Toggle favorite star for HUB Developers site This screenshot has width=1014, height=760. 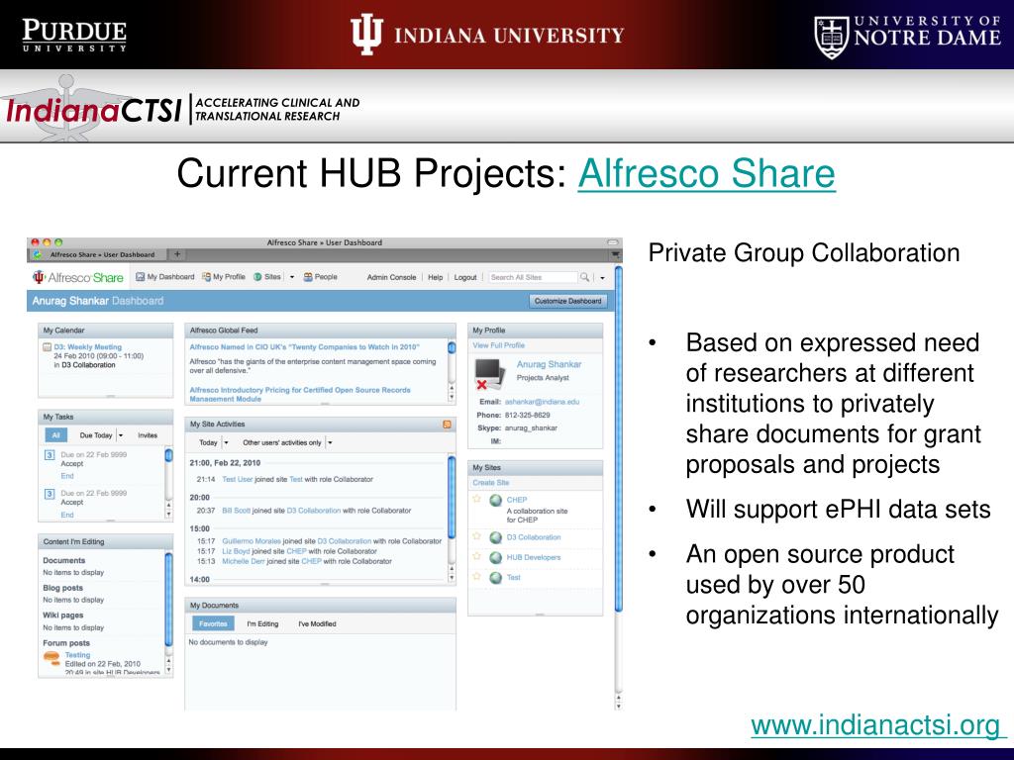[x=477, y=556]
